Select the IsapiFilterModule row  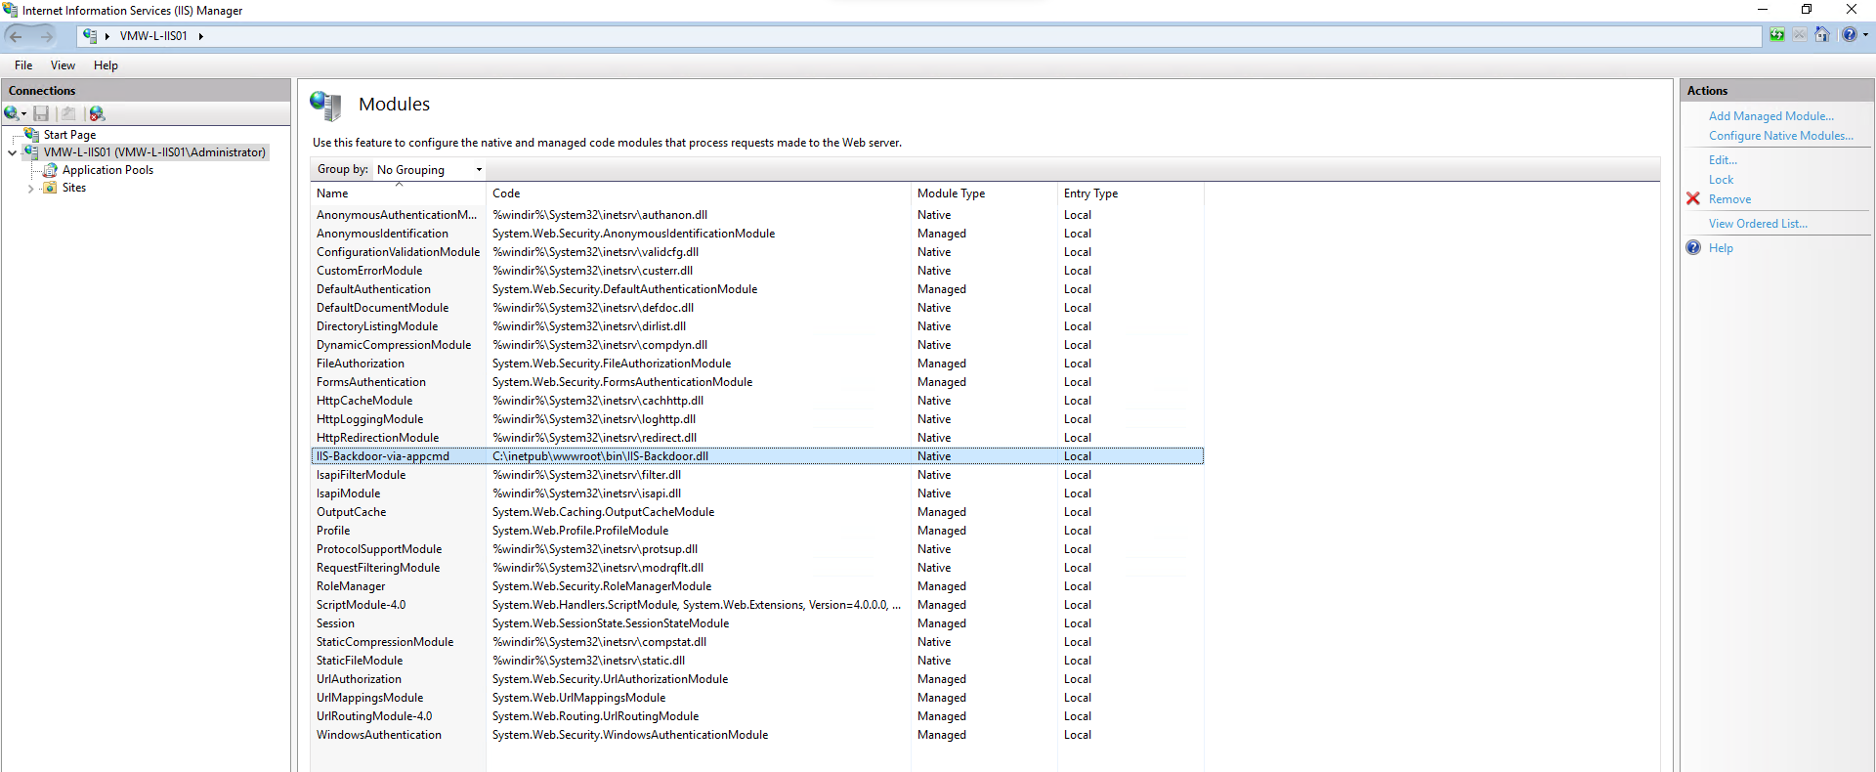(x=757, y=475)
